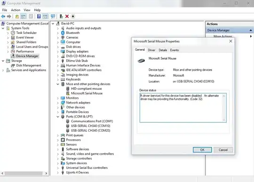Viewport: 254px width, 182px height.
Task: Collapse the Ports (COM & LPT) category
Action: pos(58,117)
